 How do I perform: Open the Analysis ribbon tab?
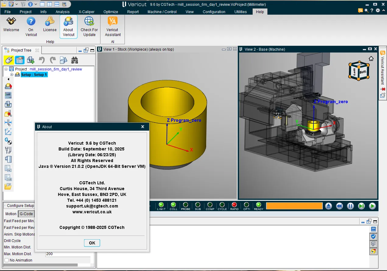[63, 12]
